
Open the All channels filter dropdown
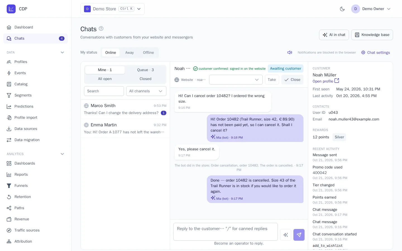pos(146,91)
